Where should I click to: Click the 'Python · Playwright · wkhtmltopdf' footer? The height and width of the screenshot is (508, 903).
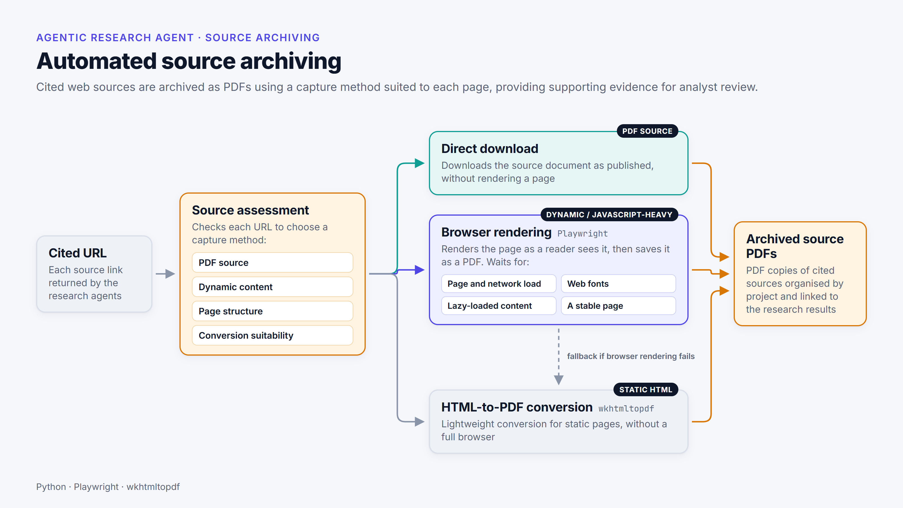coord(108,487)
